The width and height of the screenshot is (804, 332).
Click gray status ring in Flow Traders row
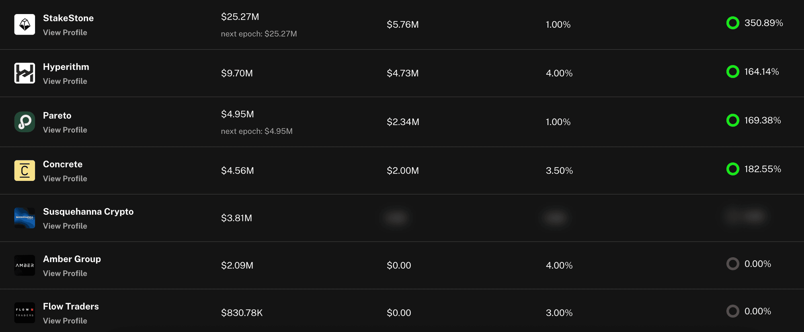(x=733, y=311)
